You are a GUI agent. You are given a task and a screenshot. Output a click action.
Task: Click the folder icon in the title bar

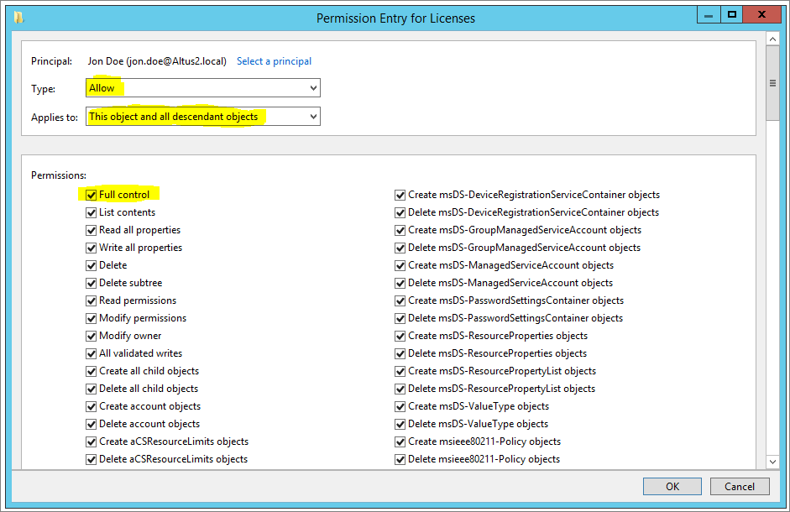point(18,17)
